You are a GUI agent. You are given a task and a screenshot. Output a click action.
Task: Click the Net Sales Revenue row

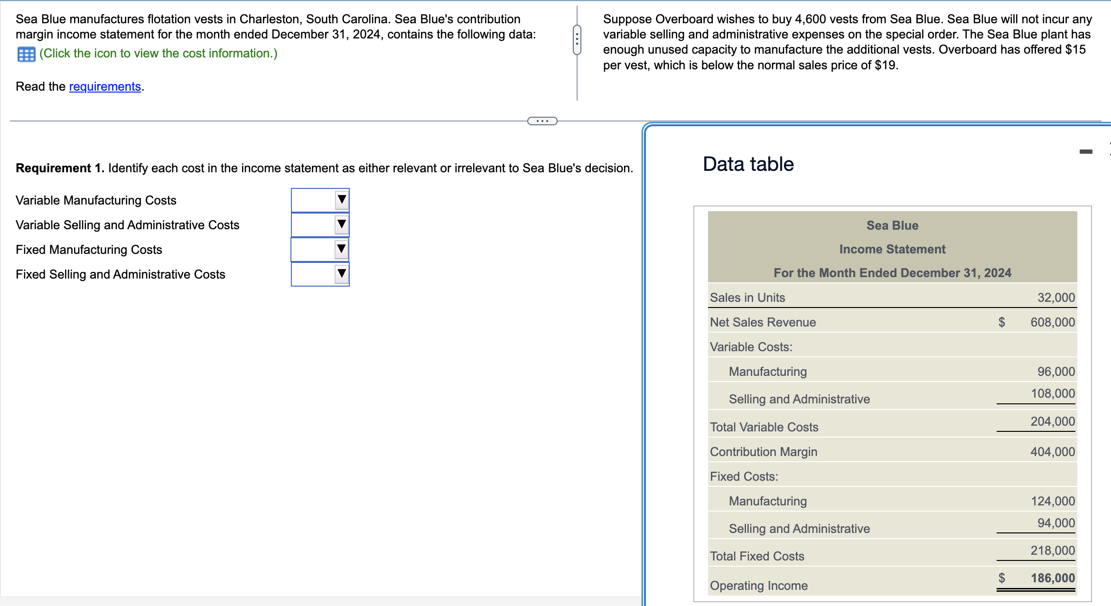click(763, 322)
